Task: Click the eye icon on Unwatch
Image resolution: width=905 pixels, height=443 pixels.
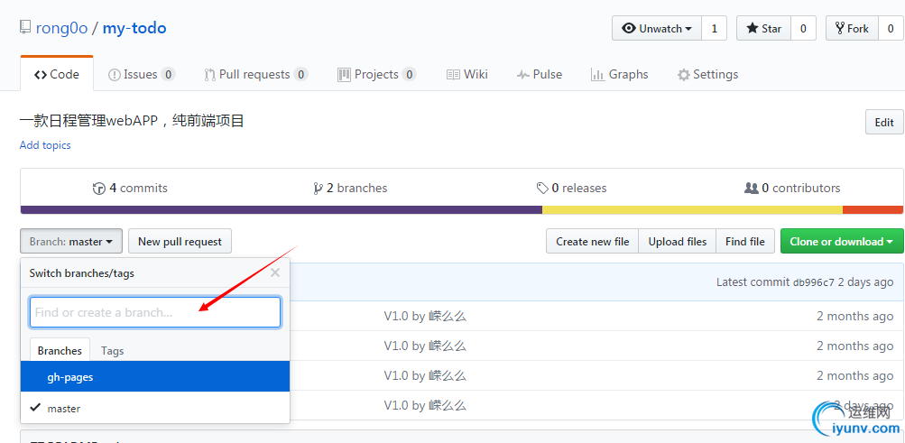Action: click(629, 28)
